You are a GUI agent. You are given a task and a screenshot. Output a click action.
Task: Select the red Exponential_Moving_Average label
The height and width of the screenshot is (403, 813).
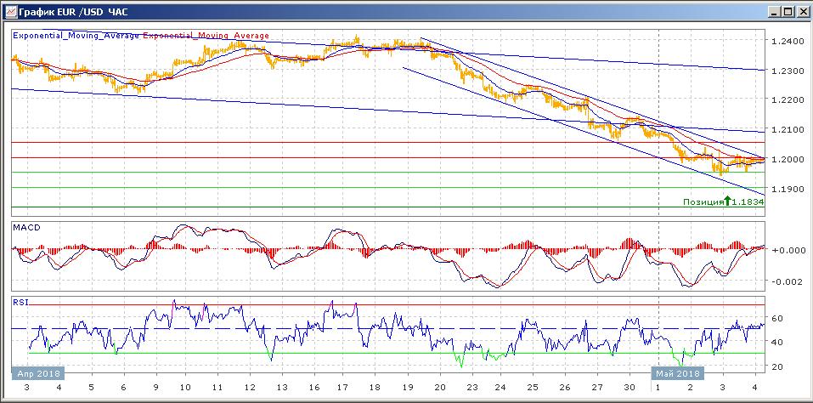[x=206, y=36]
